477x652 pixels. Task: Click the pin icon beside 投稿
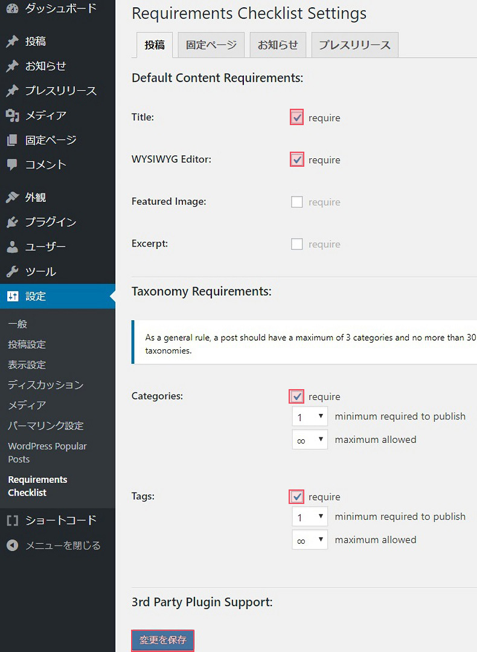(13, 41)
